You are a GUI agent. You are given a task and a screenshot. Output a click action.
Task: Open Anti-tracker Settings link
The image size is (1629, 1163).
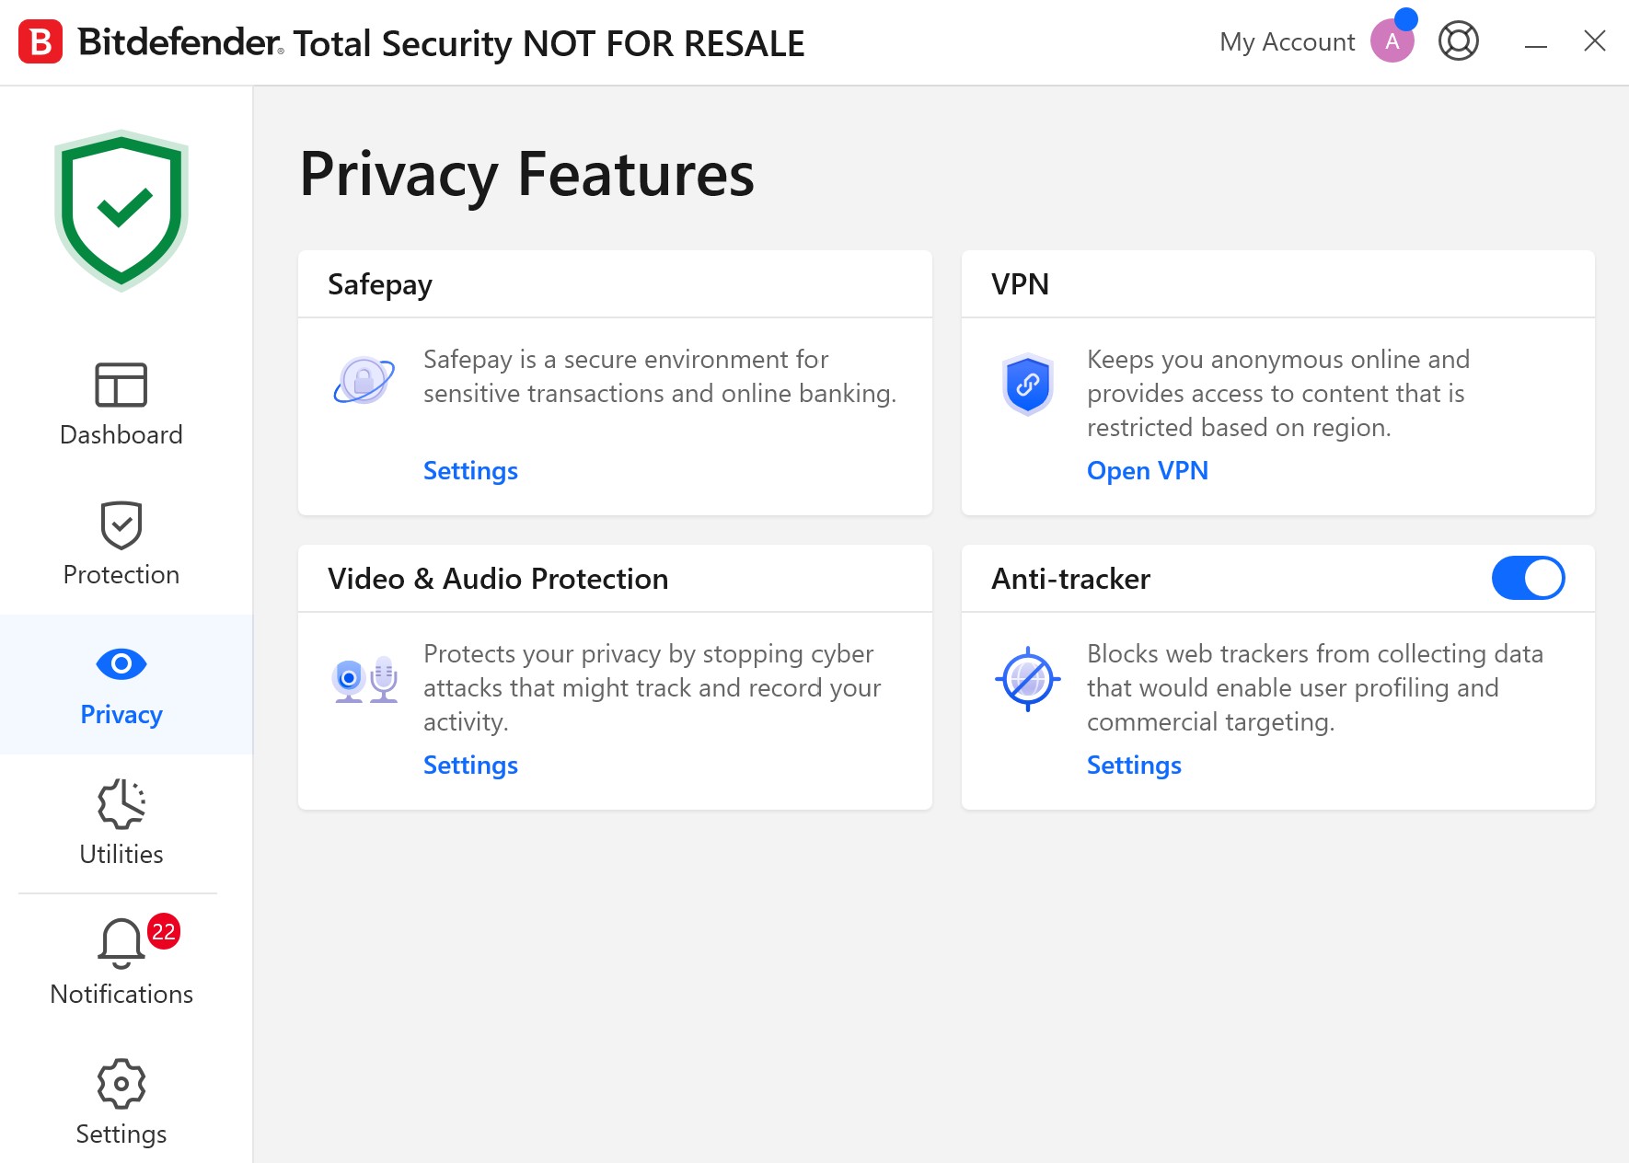(1134, 766)
